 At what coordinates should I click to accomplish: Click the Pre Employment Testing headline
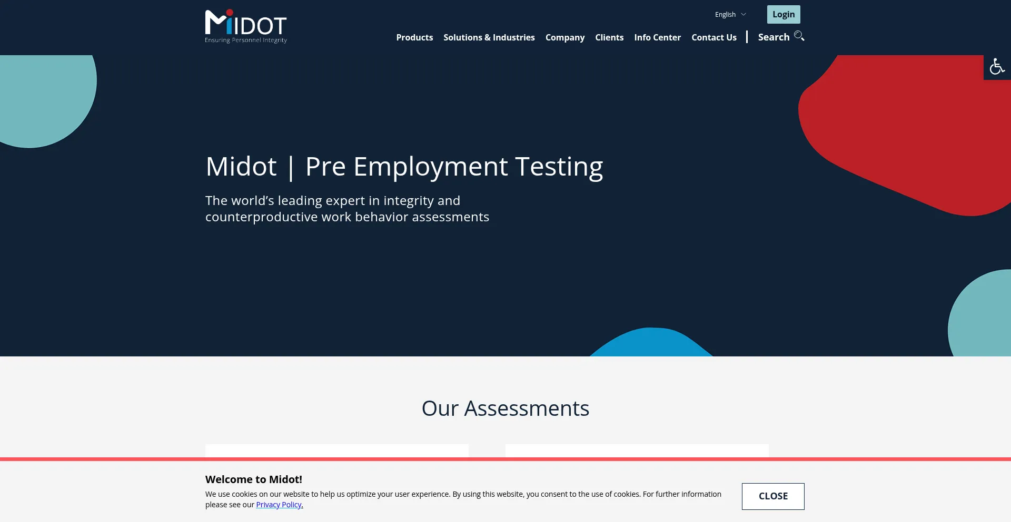tap(404, 167)
